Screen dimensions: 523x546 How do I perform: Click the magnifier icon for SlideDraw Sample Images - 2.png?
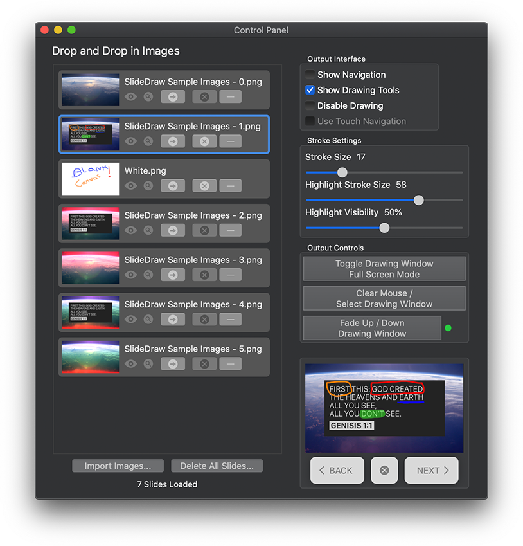pos(148,230)
